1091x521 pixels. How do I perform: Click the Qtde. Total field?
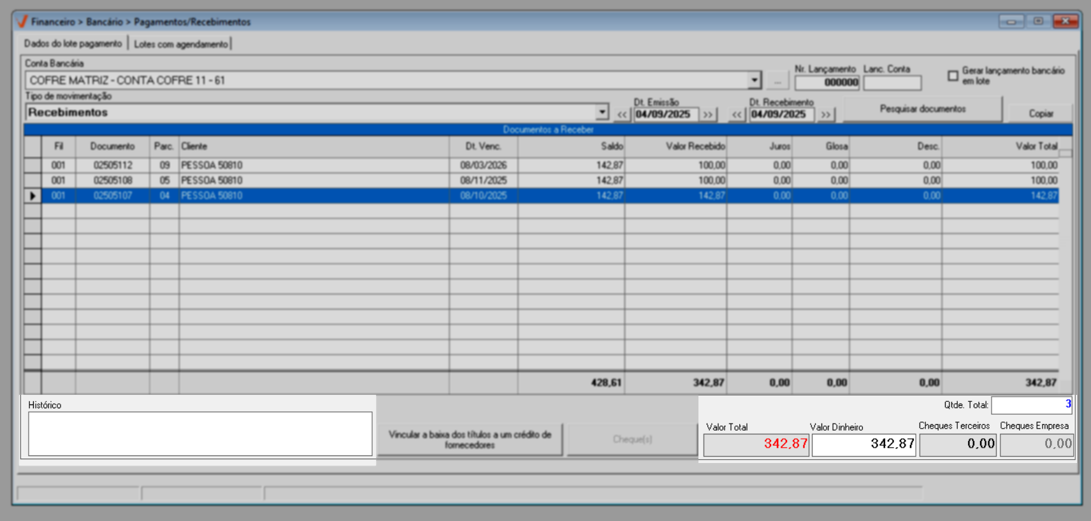pyautogui.click(x=1032, y=404)
